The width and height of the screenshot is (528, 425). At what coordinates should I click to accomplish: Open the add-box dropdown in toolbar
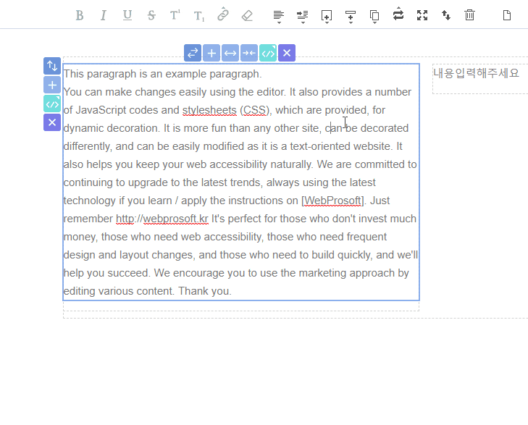point(327,15)
